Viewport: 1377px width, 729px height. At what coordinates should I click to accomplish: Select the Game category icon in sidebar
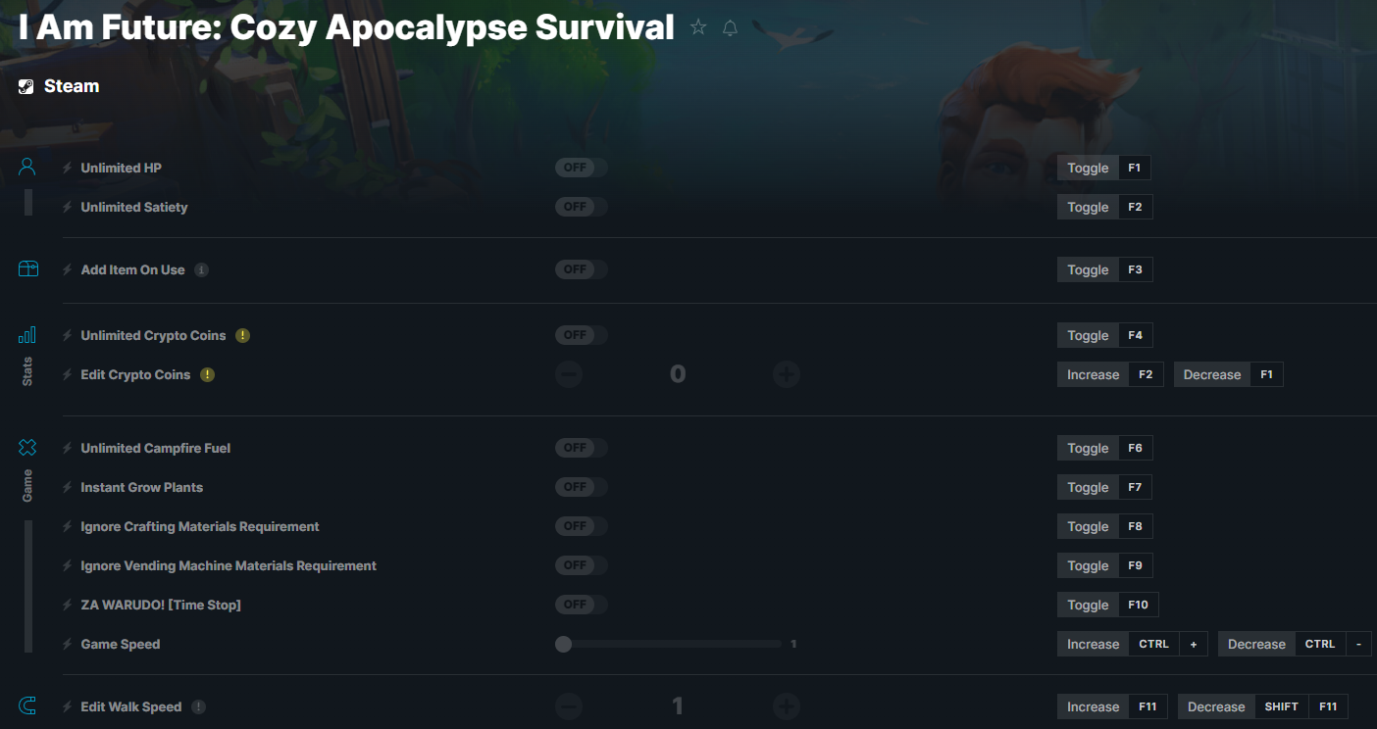click(27, 448)
